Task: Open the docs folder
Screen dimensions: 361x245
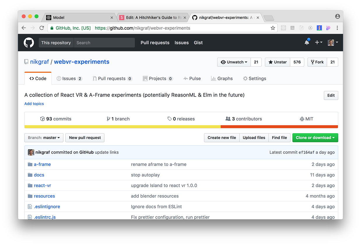Action: (39, 175)
